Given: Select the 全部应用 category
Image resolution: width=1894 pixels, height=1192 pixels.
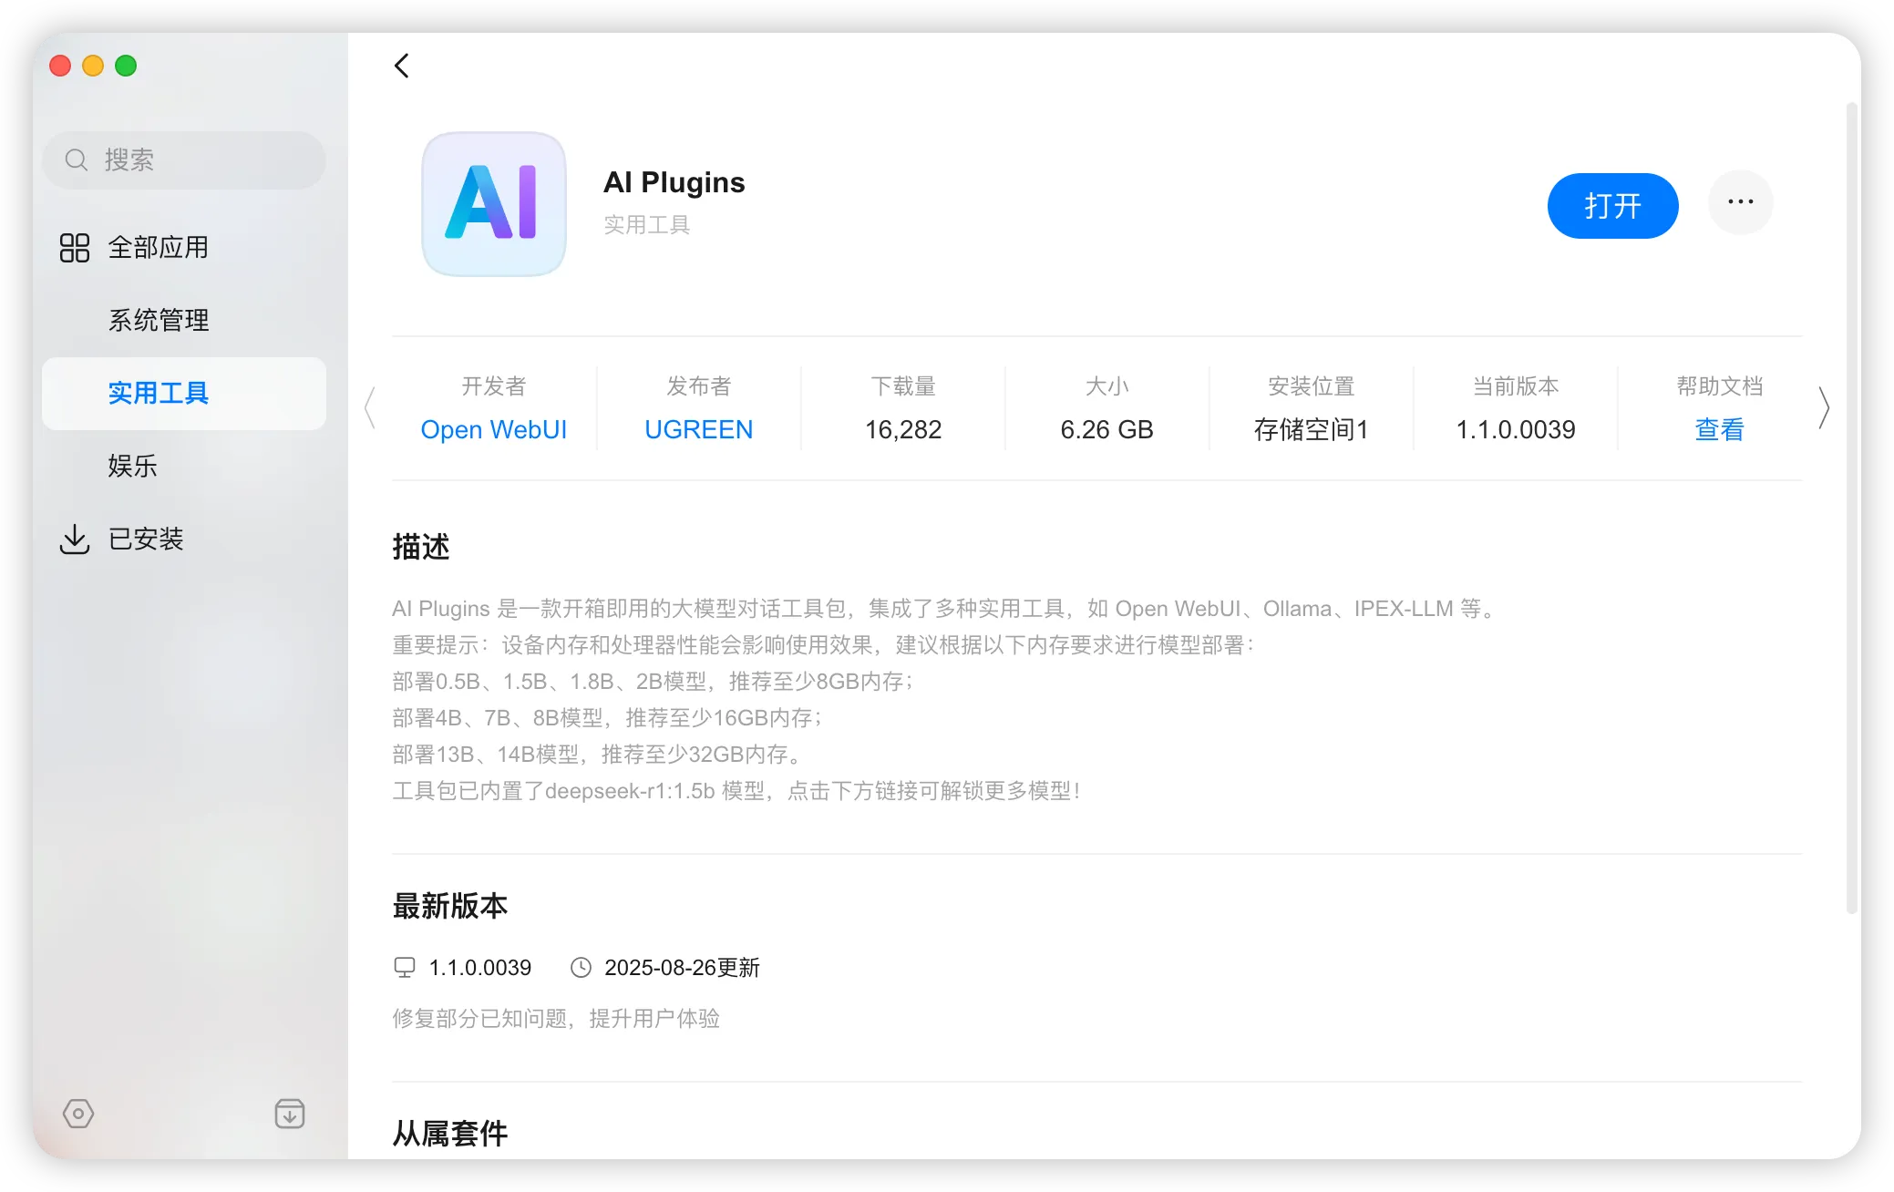Looking at the screenshot, I should (184, 248).
